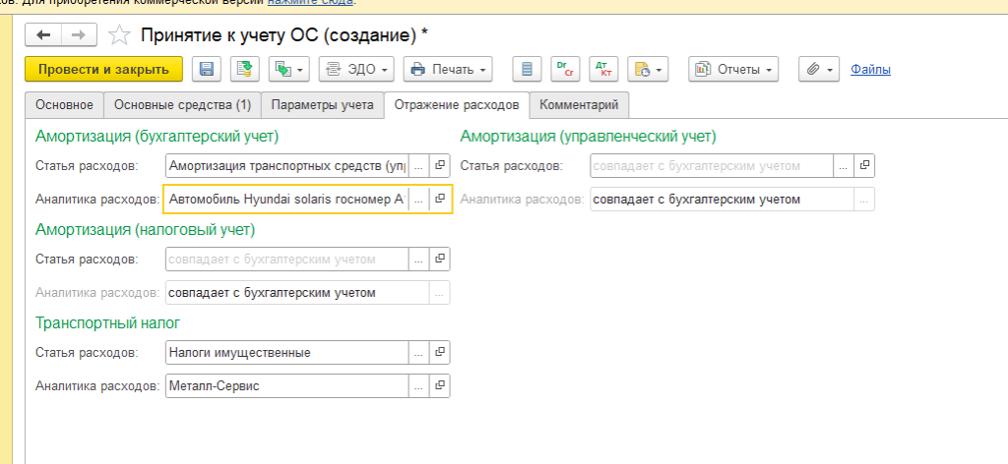1008x464 pixels.
Task: Click the Dr/Cr journal entries icon
Action: [x=565, y=69]
